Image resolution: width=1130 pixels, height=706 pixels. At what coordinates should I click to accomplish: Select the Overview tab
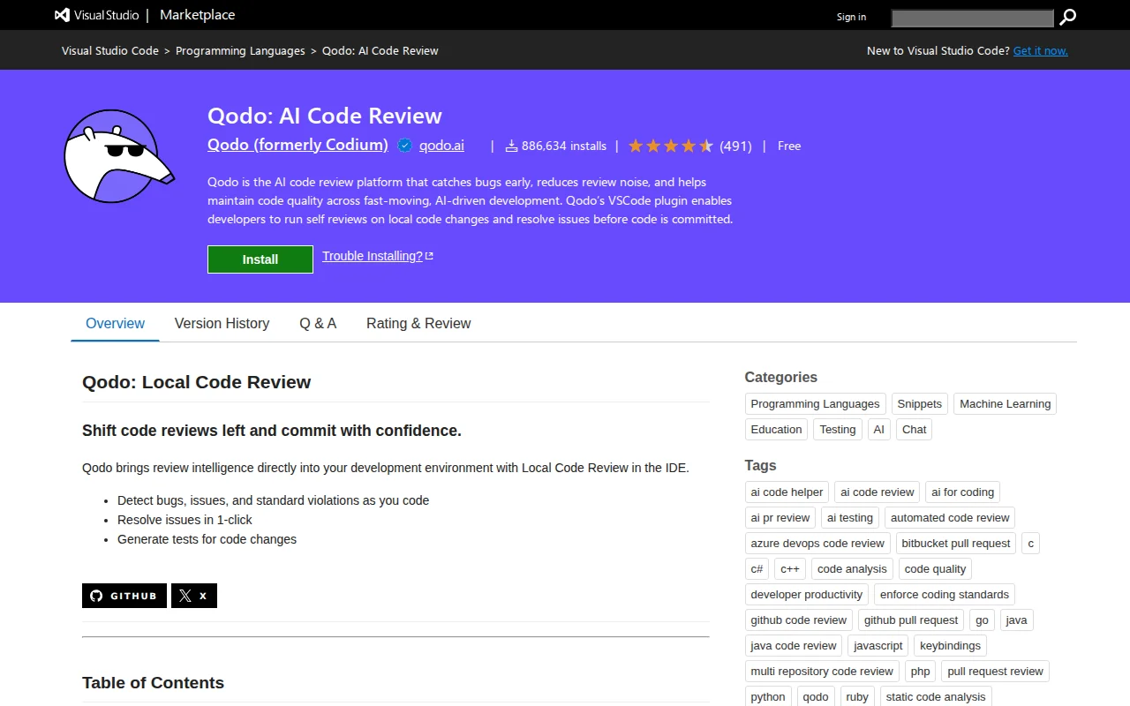[115, 323]
